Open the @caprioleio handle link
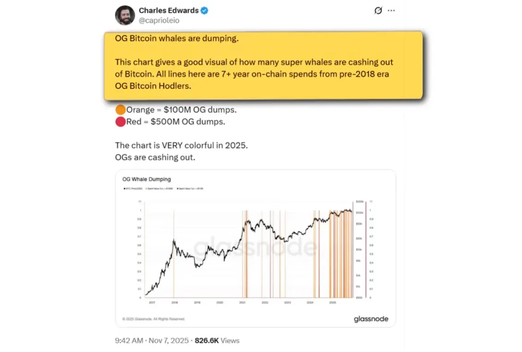The image size is (522, 352). click(x=159, y=20)
